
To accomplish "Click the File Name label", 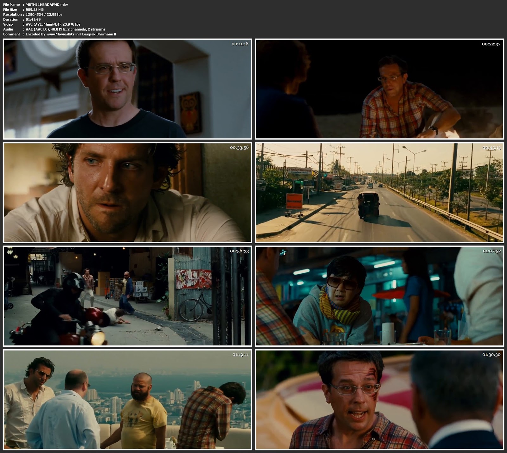I will coord(11,5).
